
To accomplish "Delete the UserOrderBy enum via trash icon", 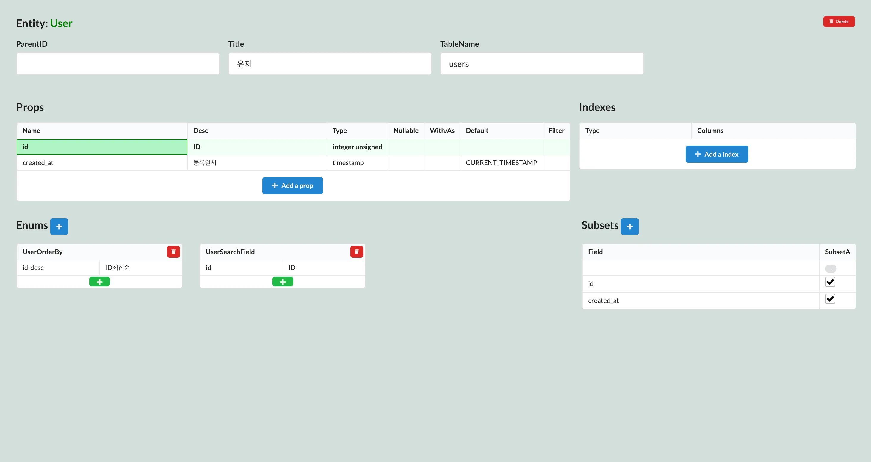I will (173, 252).
